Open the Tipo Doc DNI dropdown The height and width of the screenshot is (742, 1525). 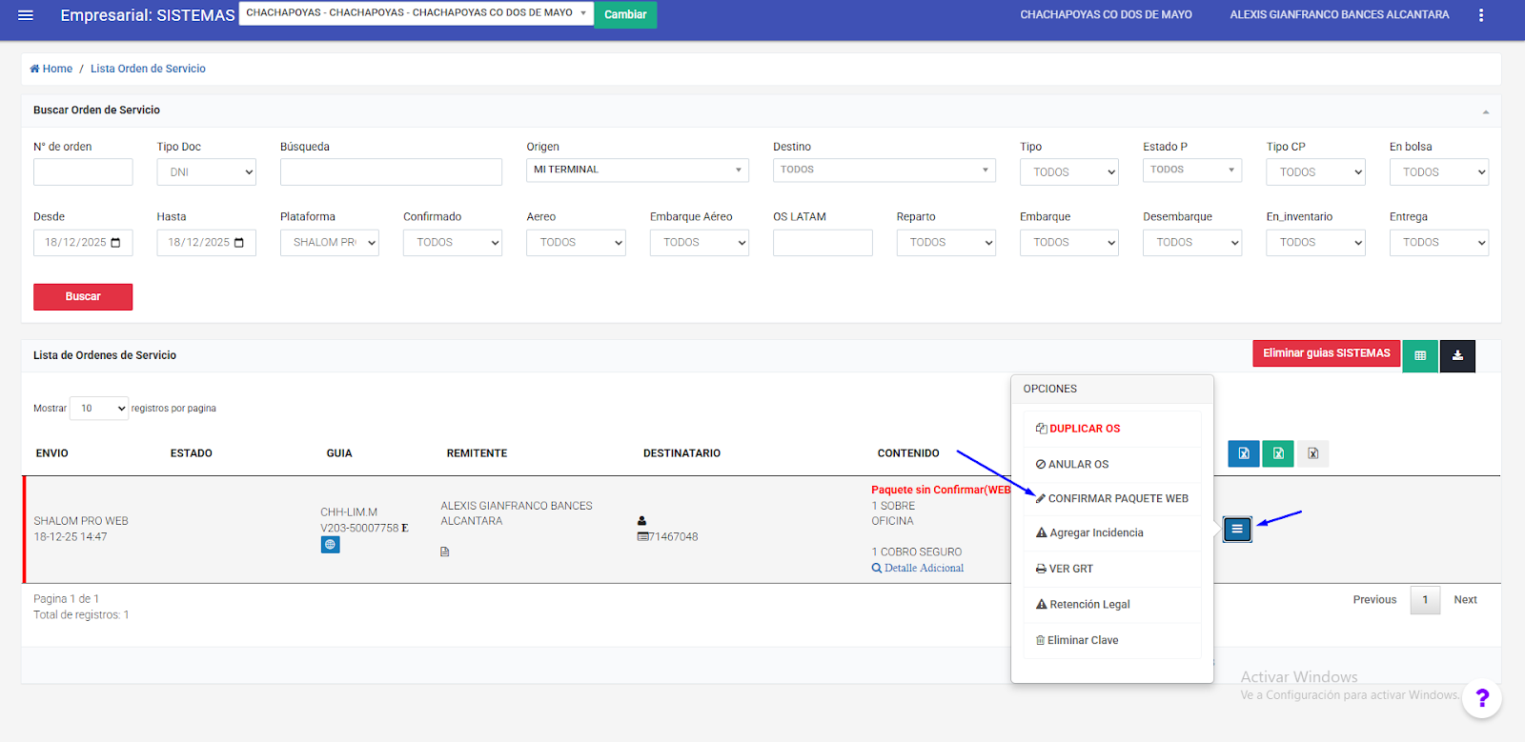206,172
